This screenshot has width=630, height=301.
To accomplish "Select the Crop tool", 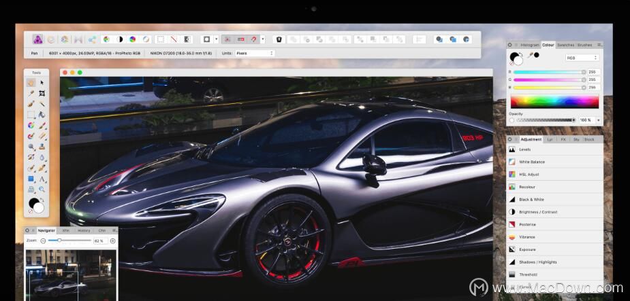I will tap(42, 93).
